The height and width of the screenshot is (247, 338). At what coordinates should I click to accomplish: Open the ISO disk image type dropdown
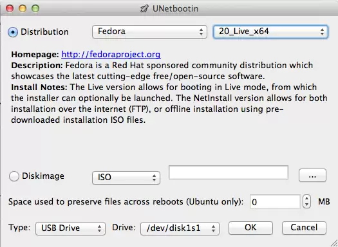(126, 178)
